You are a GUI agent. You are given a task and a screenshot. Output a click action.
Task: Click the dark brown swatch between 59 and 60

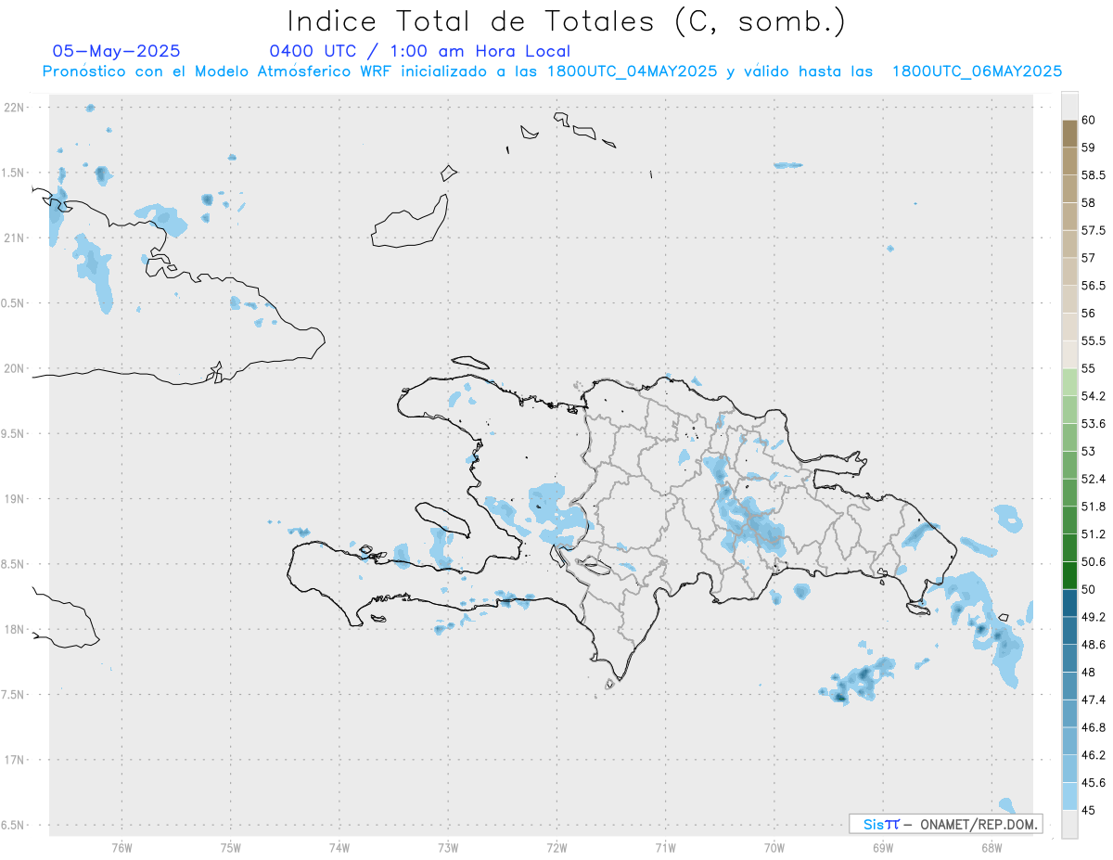[x=1069, y=134]
